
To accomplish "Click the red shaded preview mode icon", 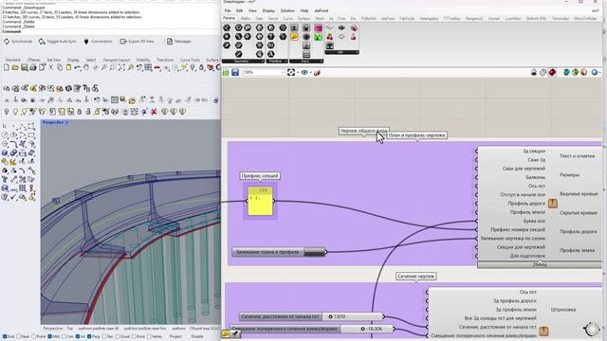I will [552, 72].
